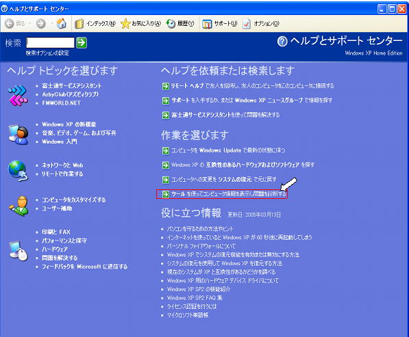Click the Forward arrow icon in toolbar

[40, 24]
